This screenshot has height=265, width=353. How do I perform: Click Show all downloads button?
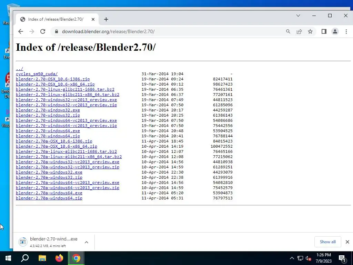click(x=327, y=242)
